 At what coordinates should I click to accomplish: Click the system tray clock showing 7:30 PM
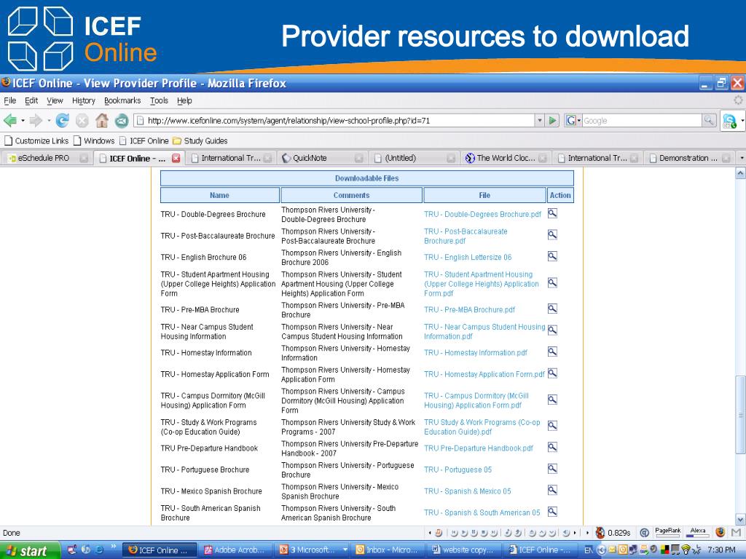click(721, 550)
